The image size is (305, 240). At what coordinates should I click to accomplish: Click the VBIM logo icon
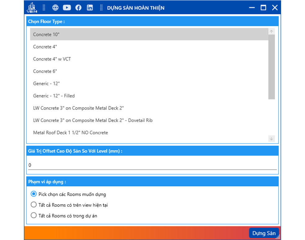pos(32,8)
